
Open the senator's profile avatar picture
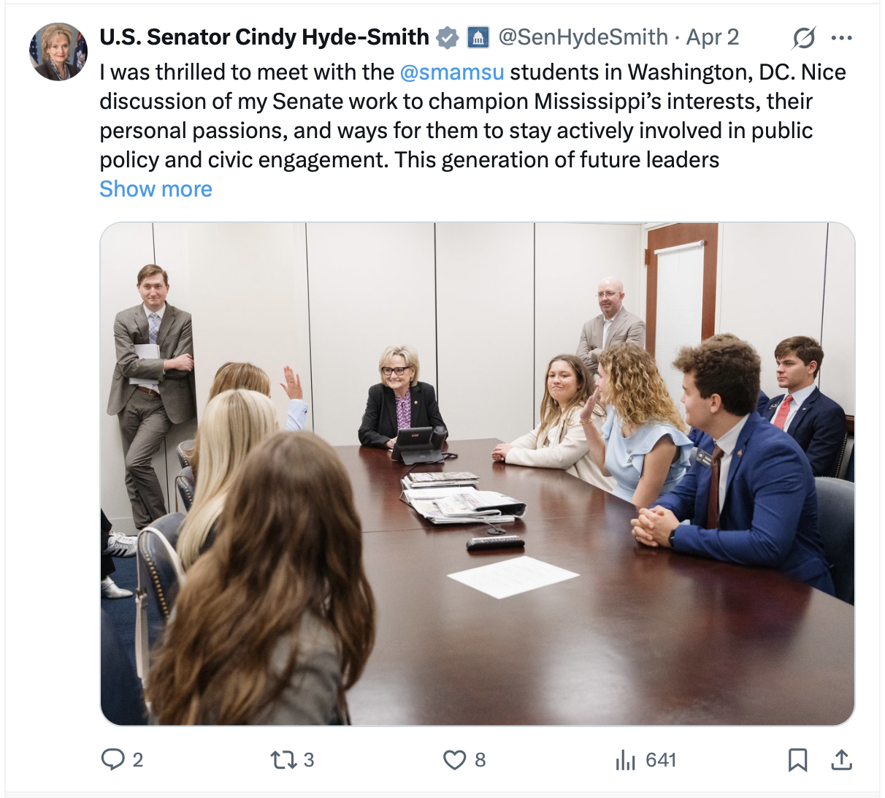click(x=58, y=51)
